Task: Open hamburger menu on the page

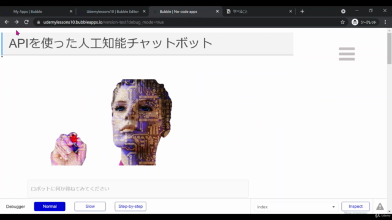Action: pyautogui.click(x=347, y=54)
